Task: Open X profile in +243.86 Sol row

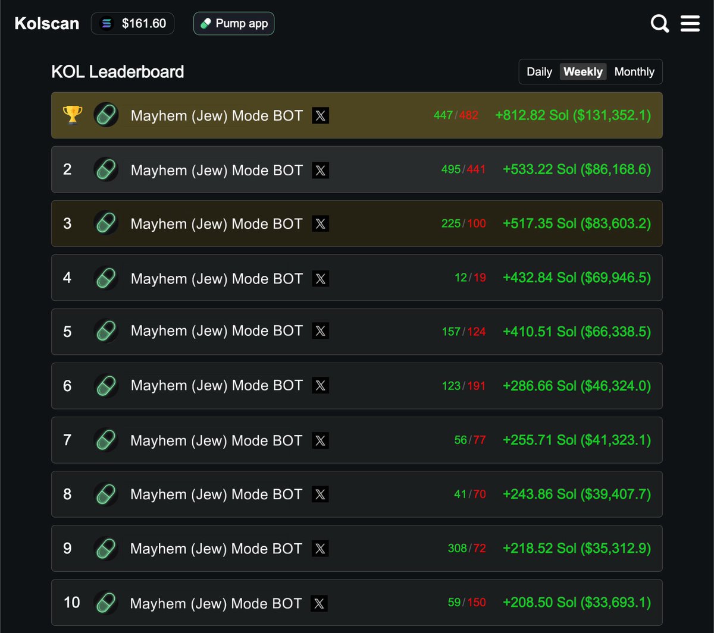Action: 320,495
